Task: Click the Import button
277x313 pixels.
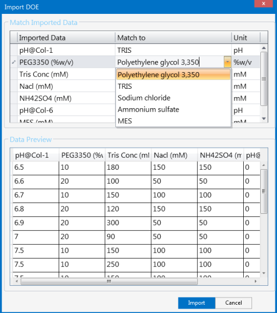Action: click(197, 303)
